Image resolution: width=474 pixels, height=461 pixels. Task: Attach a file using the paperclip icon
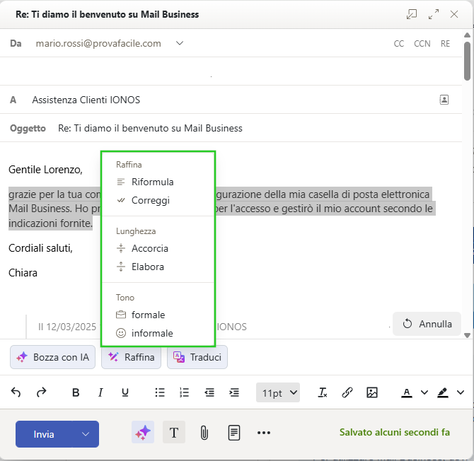tap(204, 433)
